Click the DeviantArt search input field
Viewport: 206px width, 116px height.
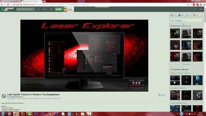pos(24,9)
